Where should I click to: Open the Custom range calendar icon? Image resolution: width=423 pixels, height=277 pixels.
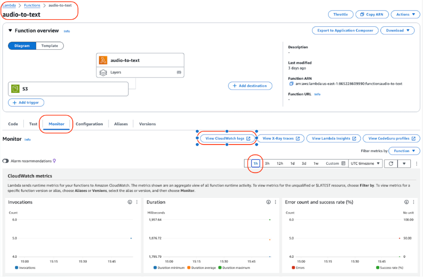[x=343, y=163]
